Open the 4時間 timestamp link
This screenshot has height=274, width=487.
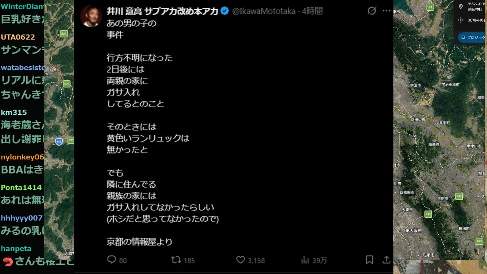(x=312, y=11)
